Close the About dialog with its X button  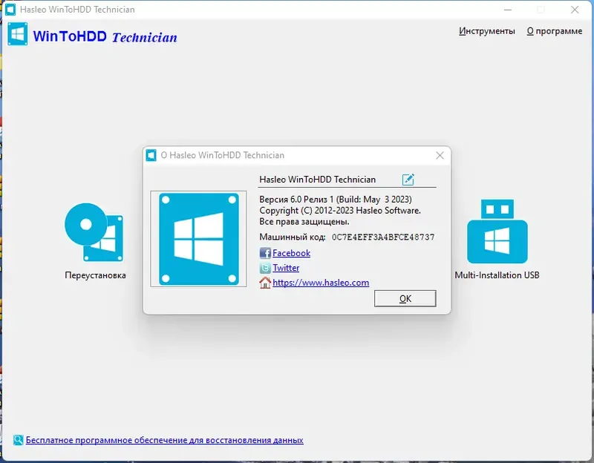click(440, 155)
